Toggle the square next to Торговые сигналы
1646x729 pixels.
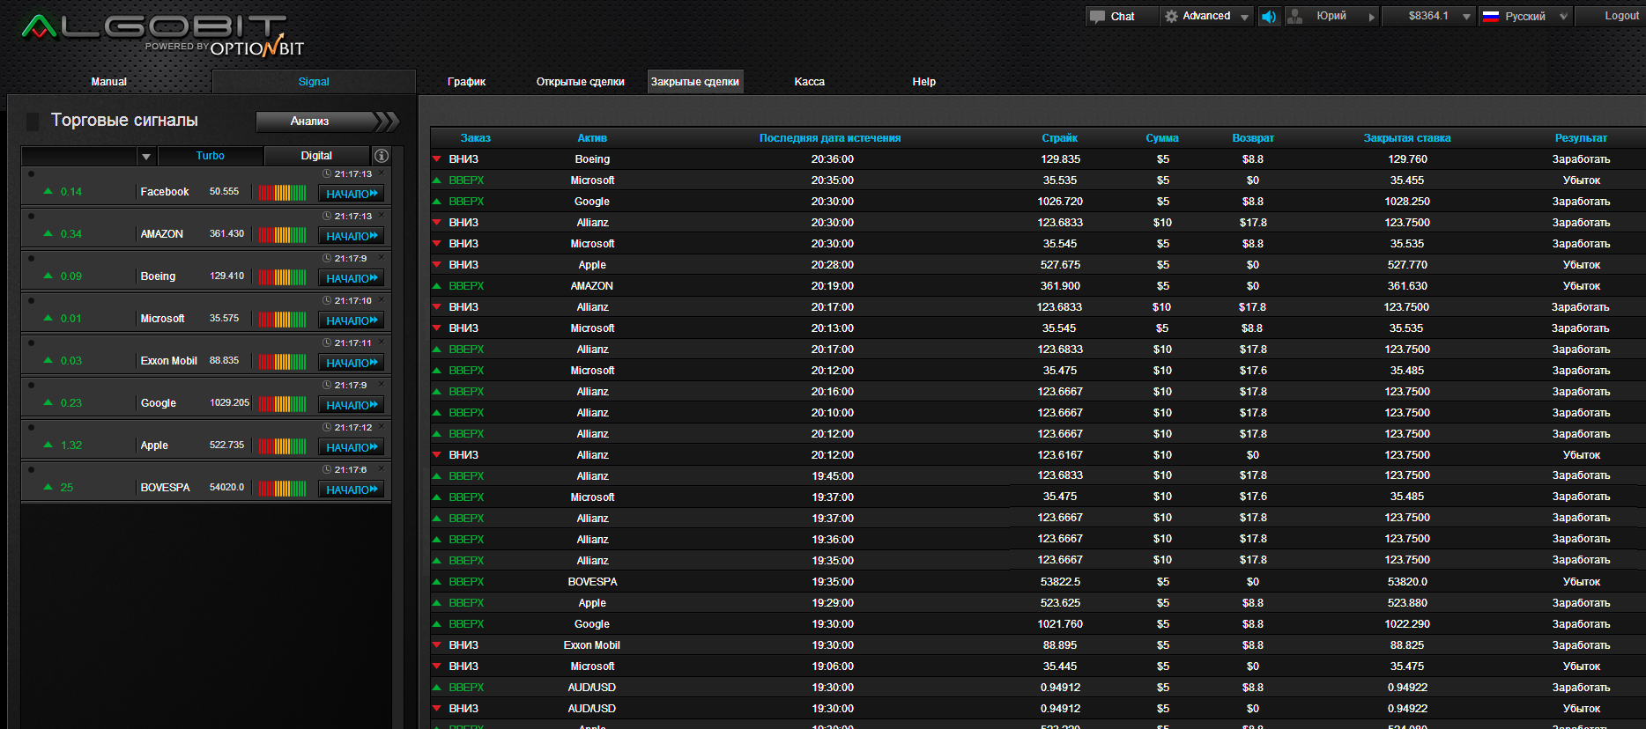(33, 121)
